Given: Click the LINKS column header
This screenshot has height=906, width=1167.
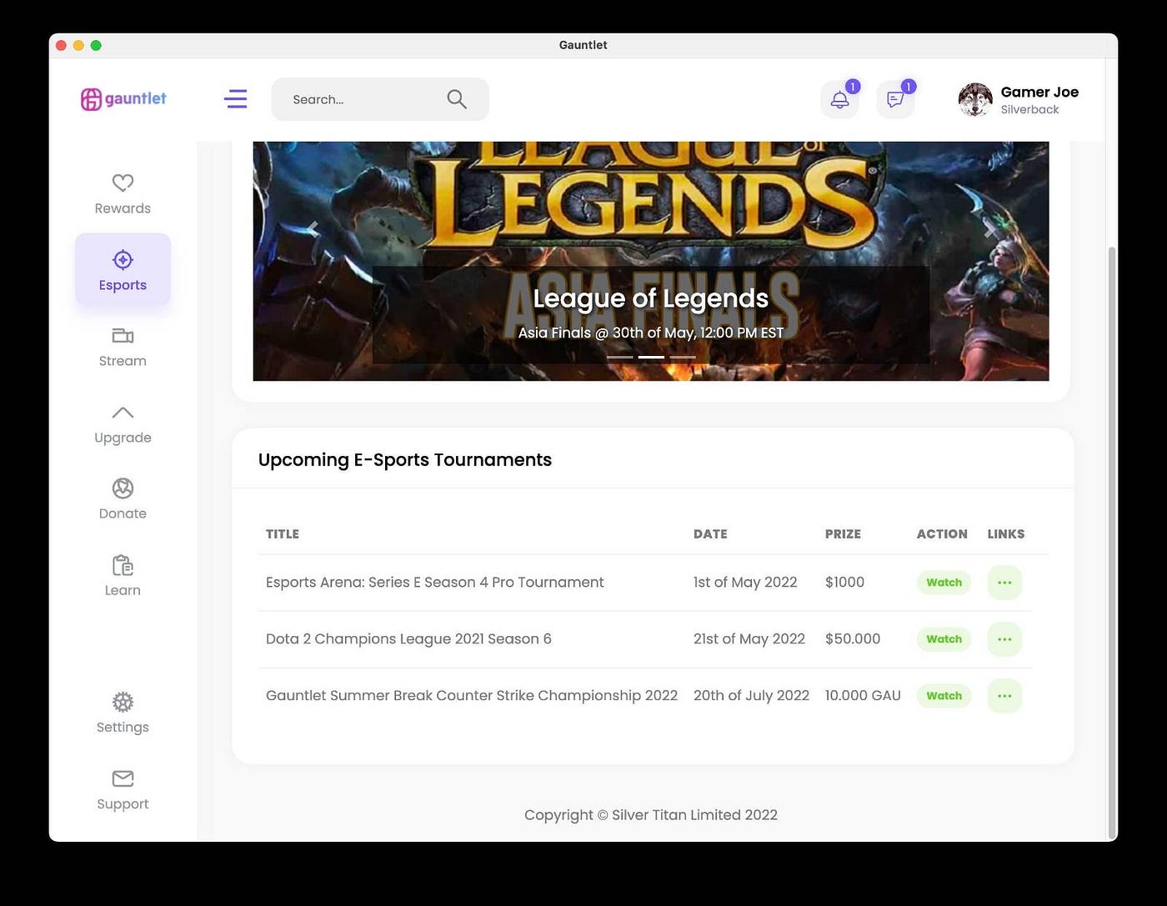Looking at the screenshot, I should tap(1006, 534).
